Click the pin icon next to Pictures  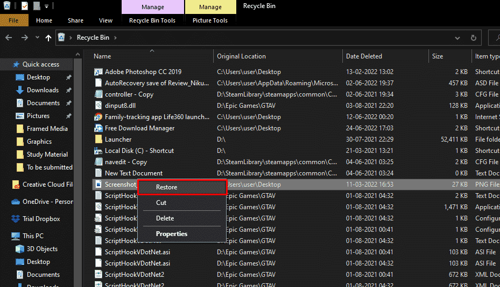pyautogui.click(x=68, y=116)
